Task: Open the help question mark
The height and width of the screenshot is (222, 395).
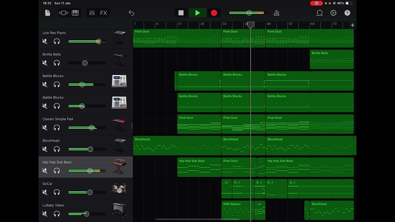Action: [x=347, y=13]
